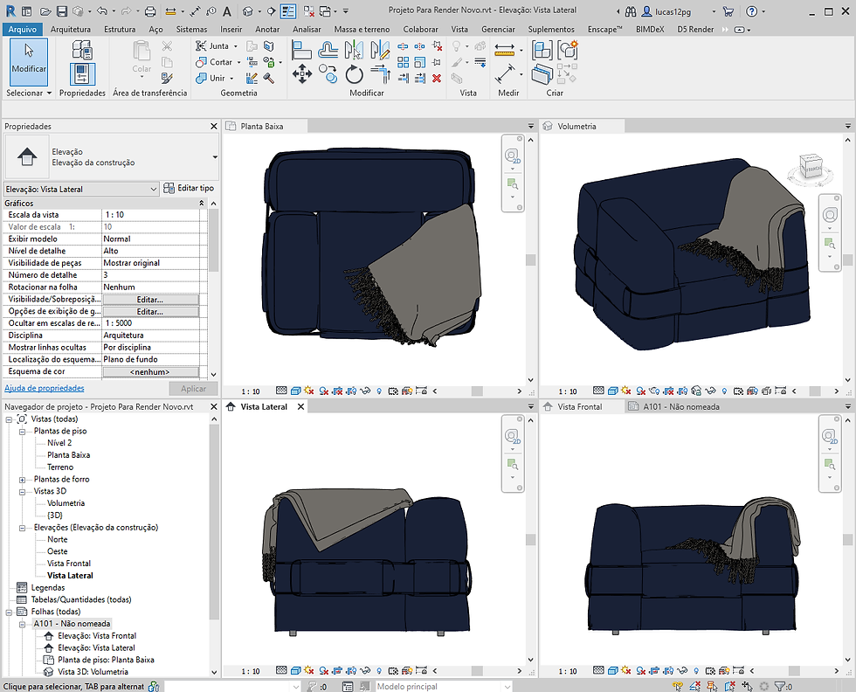Collapse the Vistas 3D tree node
856x692 pixels.
click(23, 492)
